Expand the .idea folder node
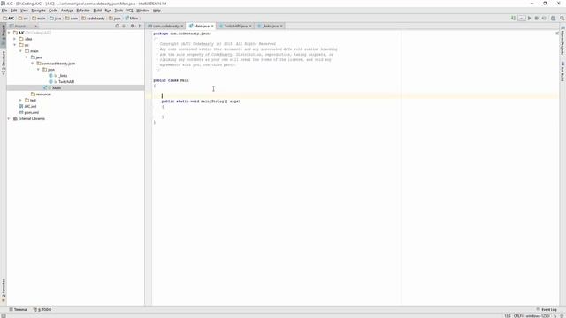The image size is (566, 318). 15,39
